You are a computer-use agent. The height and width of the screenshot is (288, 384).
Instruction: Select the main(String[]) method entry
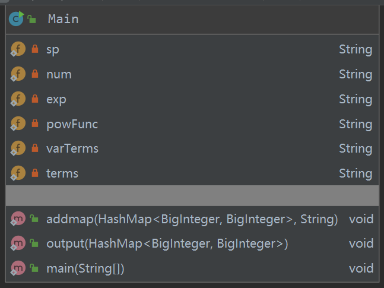(x=85, y=268)
